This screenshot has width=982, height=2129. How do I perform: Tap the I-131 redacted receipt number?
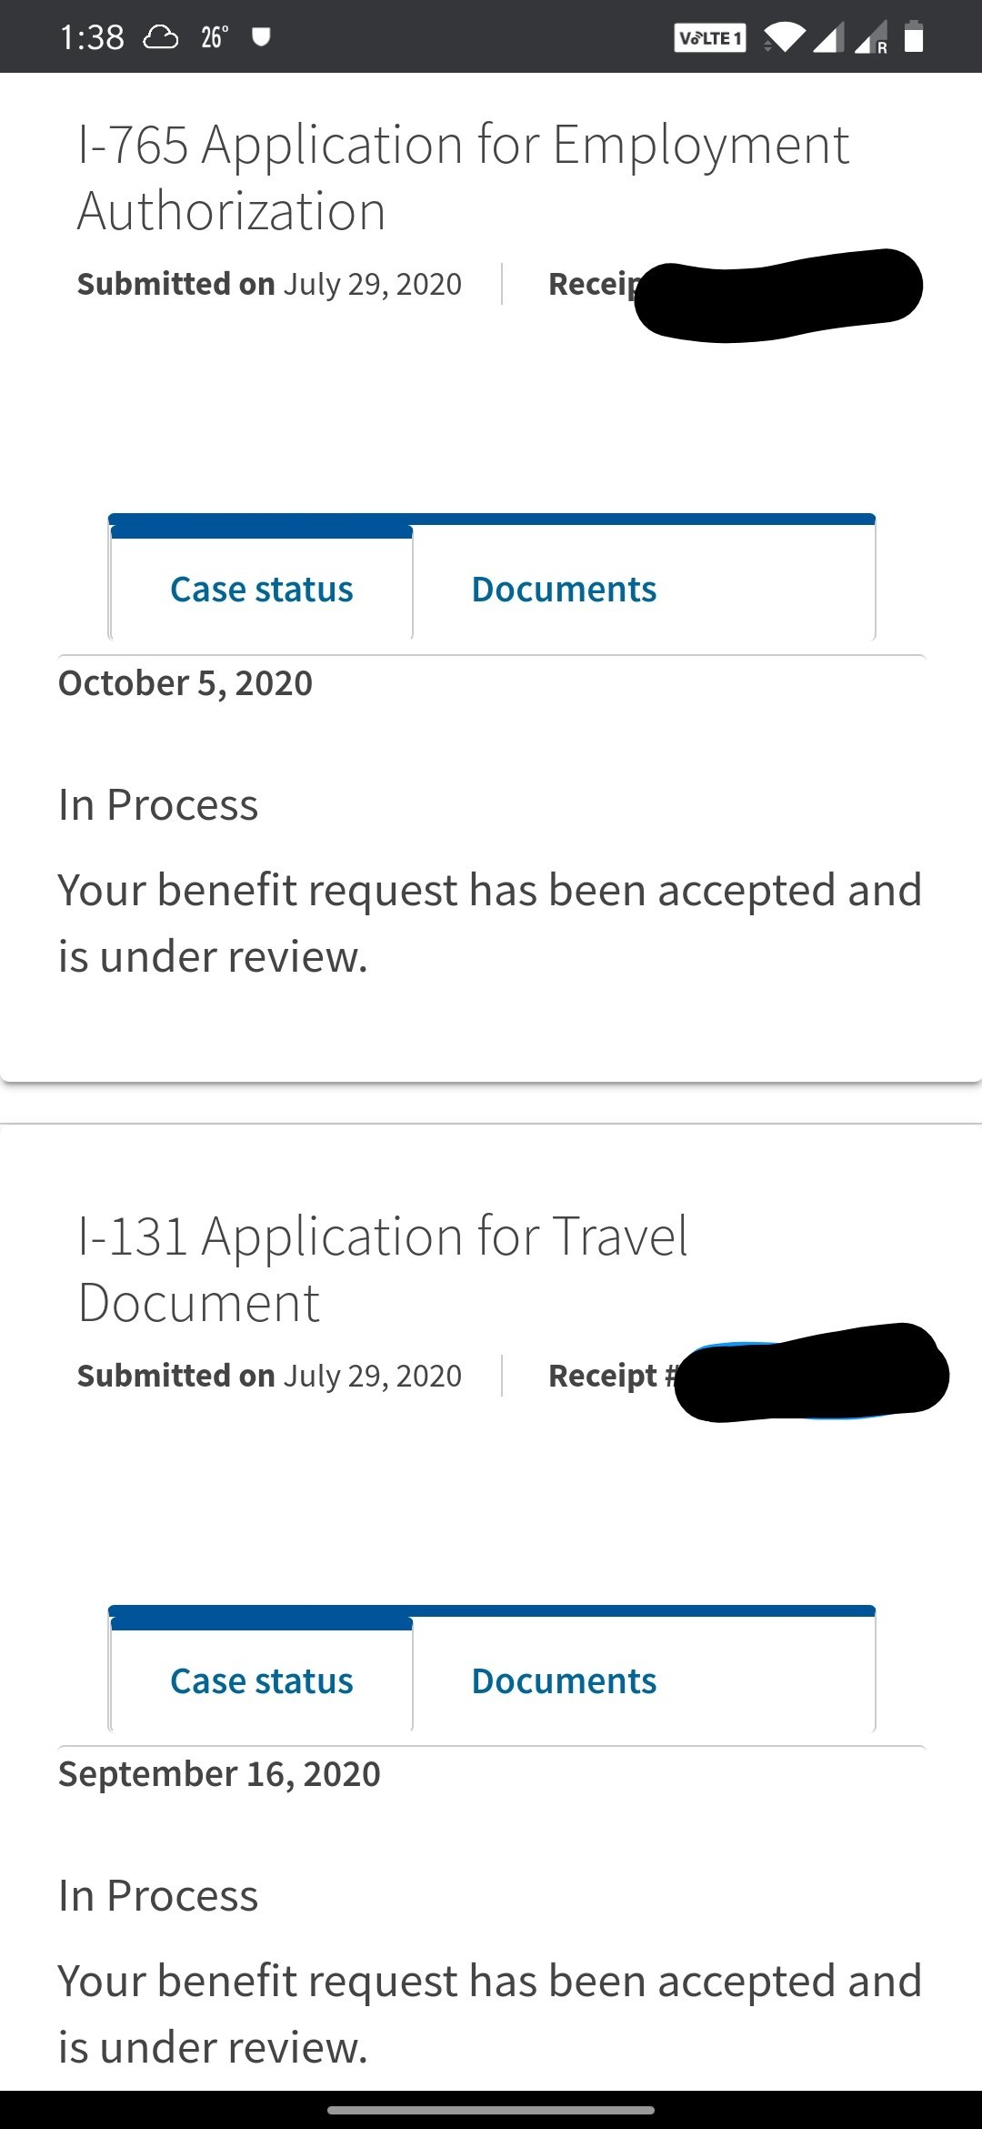811,1373
